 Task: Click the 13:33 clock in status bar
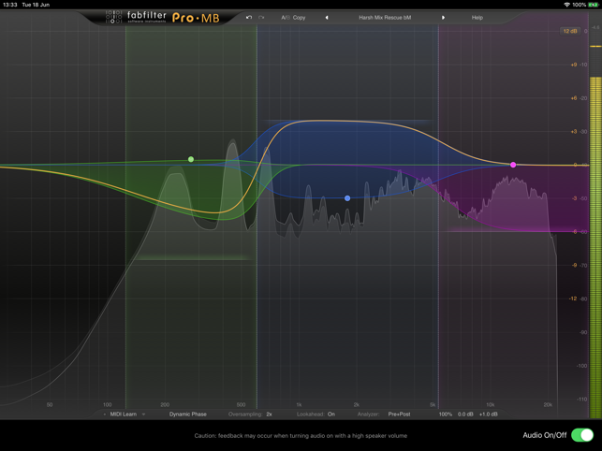[x=10, y=5]
